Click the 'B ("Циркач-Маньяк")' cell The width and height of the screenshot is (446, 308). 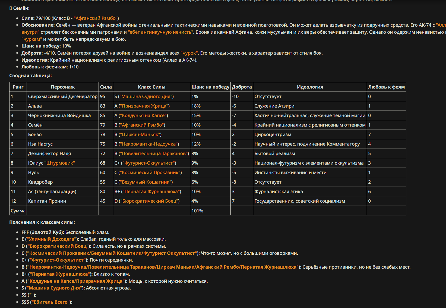click(151, 134)
